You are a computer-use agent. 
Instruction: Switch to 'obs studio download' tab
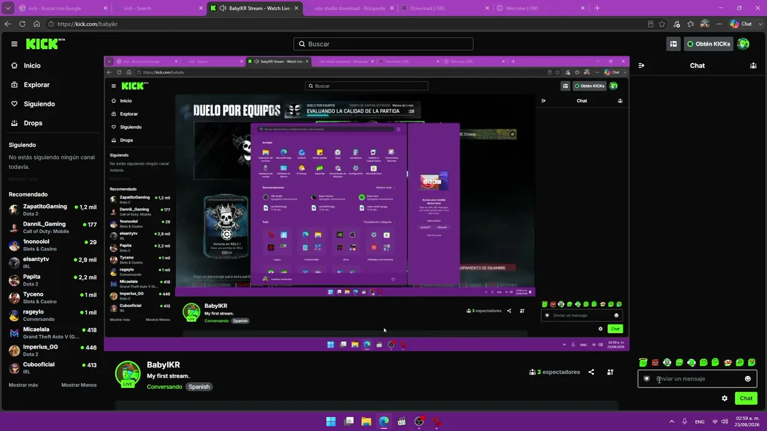point(349,8)
